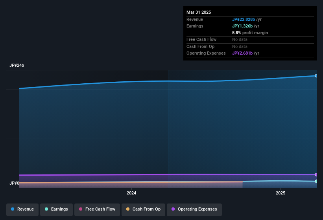Click the Earnings endpoint marker on the teal line
The height and width of the screenshot is (220, 323).
[316, 181]
